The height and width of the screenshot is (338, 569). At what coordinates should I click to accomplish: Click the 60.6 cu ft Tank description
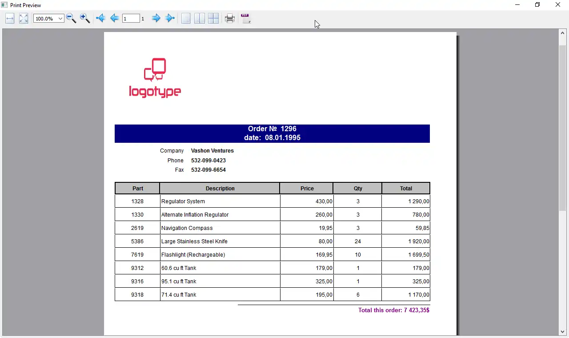tap(179, 268)
